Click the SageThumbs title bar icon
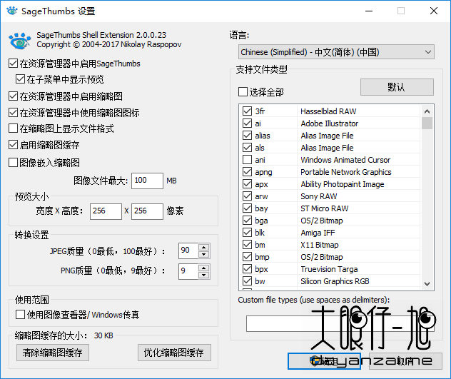The width and height of the screenshot is (451, 379). pyautogui.click(x=12, y=11)
